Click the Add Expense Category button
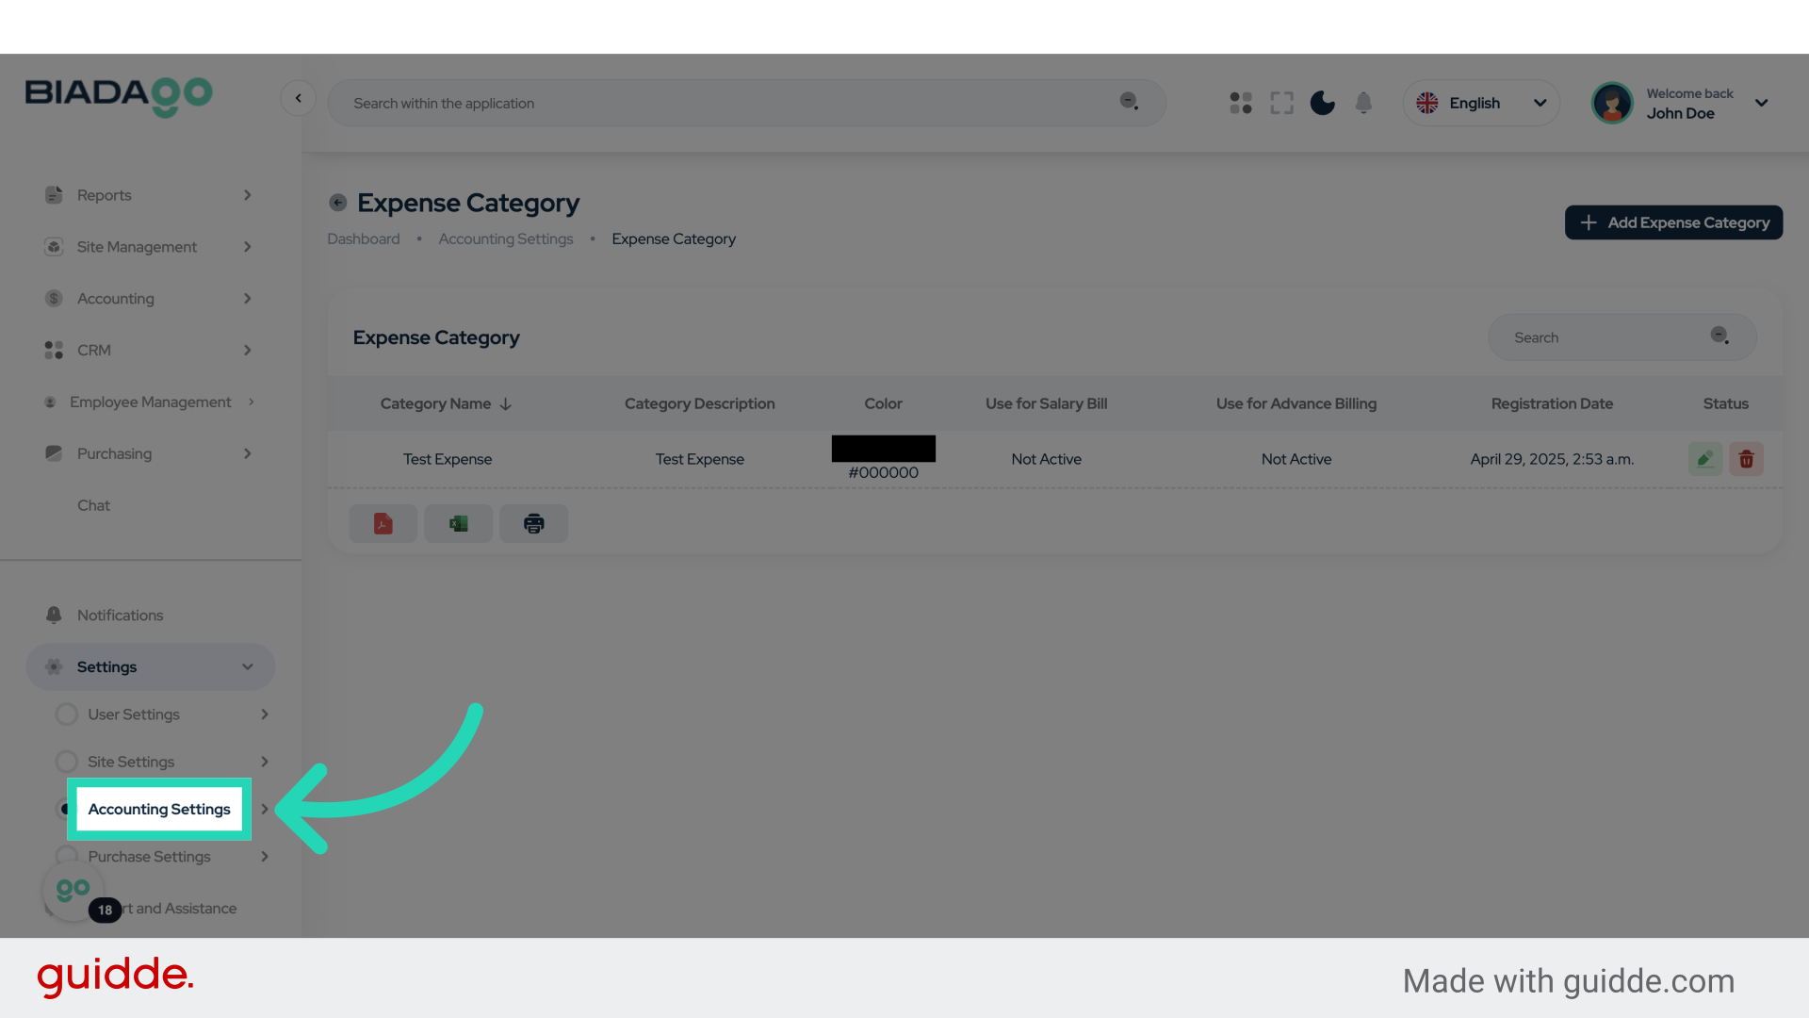 [1673, 222]
